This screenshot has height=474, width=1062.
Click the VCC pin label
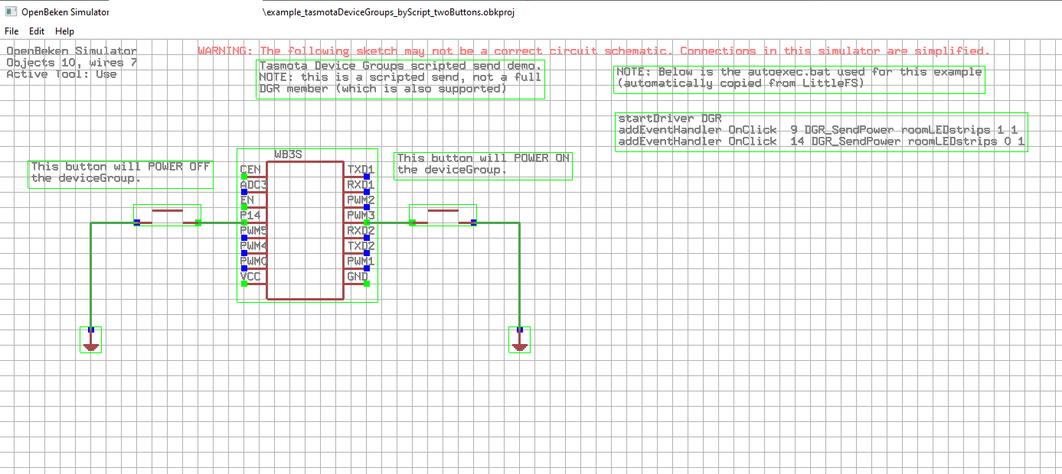point(250,277)
